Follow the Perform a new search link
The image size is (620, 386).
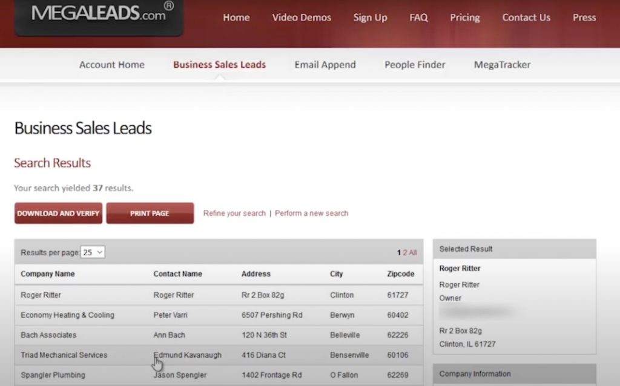click(312, 214)
